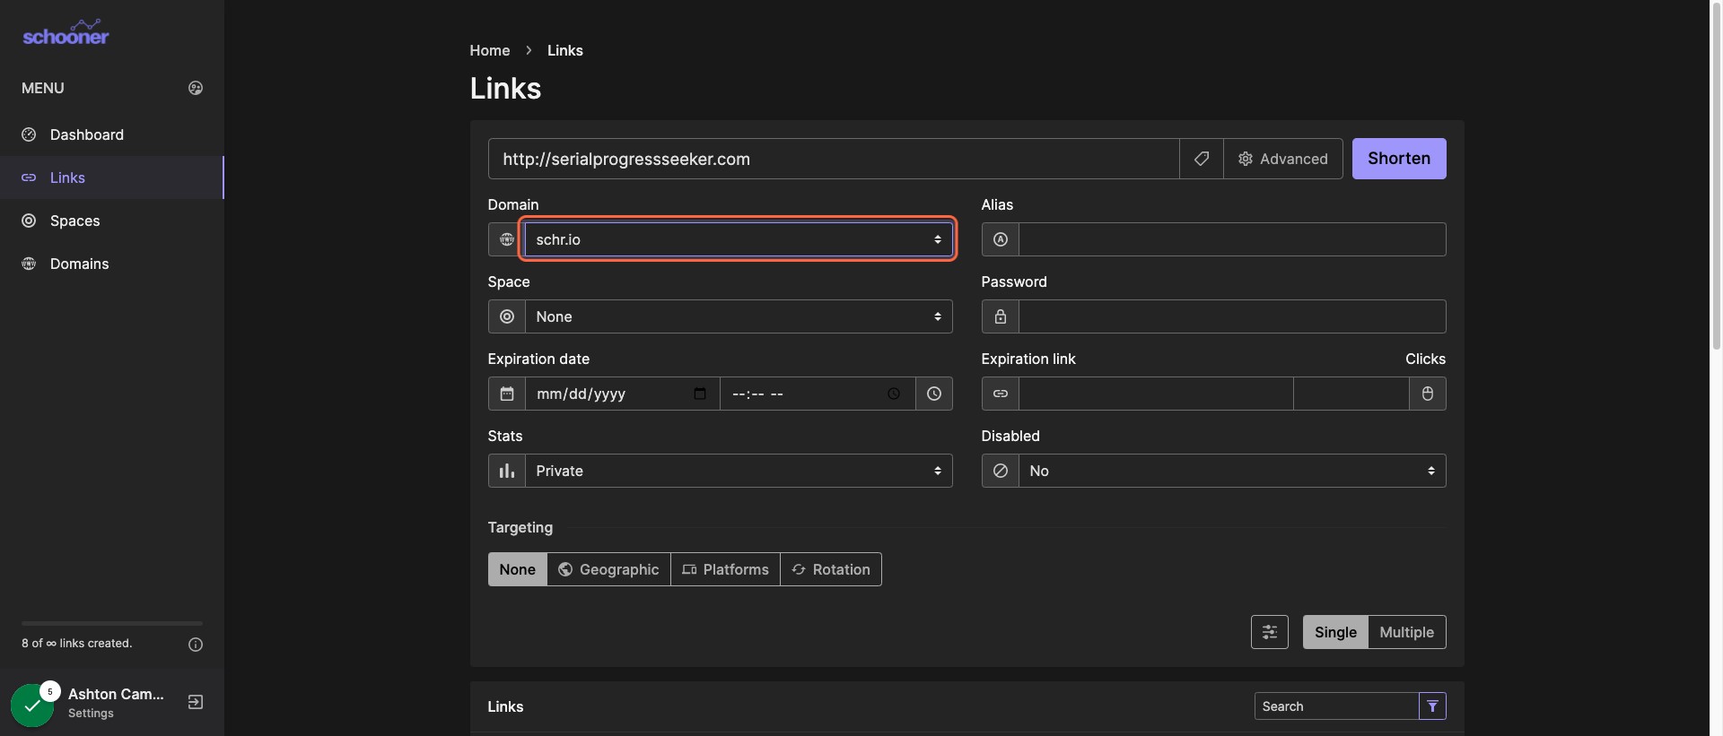
Task: Click the bar chart icon beside Stats
Action: [x=507, y=471]
